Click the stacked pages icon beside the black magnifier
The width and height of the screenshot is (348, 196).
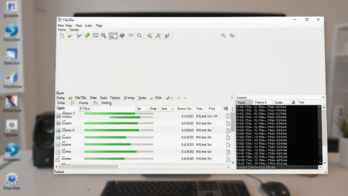[232, 35]
